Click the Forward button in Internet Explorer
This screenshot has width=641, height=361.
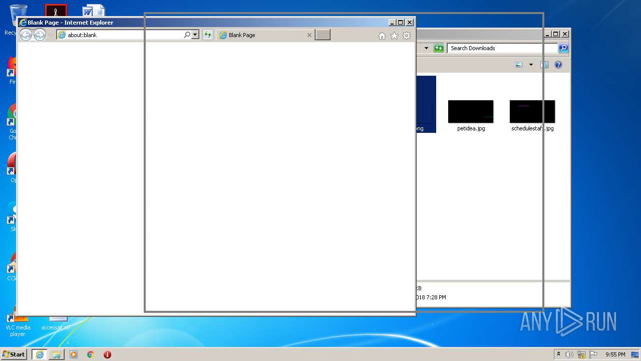[x=40, y=35]
